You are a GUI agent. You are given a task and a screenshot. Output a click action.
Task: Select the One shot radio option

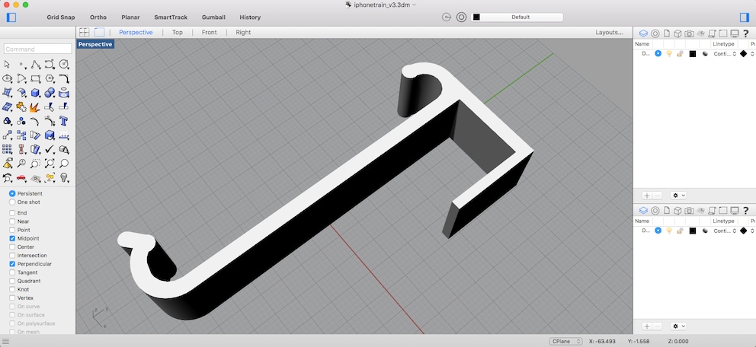tap(12, 202)
